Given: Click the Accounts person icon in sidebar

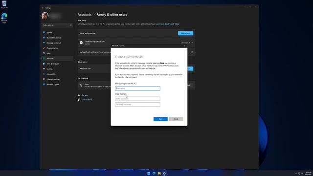Looking at the screenshot, I should [44, 58].
